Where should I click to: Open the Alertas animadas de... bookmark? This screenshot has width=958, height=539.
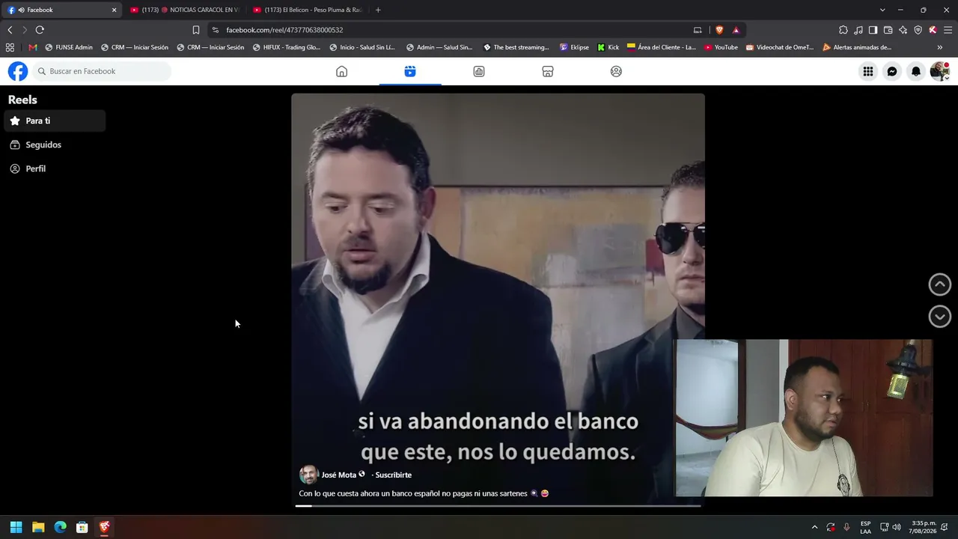tap(856, 47)
